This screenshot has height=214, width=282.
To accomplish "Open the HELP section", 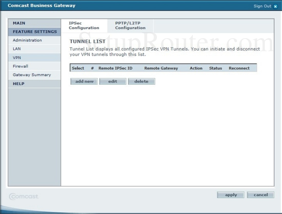I will [x=34, y=84].
